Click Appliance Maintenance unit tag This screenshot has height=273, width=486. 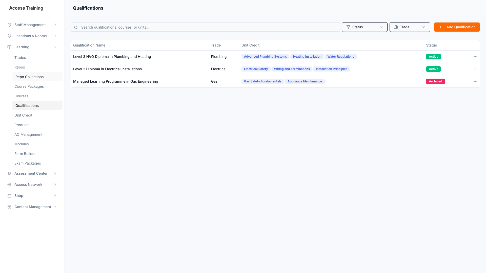pyautogui.click(x=305, y=81)
